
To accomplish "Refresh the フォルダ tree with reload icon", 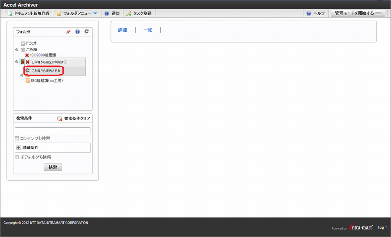I will (87, 31).
